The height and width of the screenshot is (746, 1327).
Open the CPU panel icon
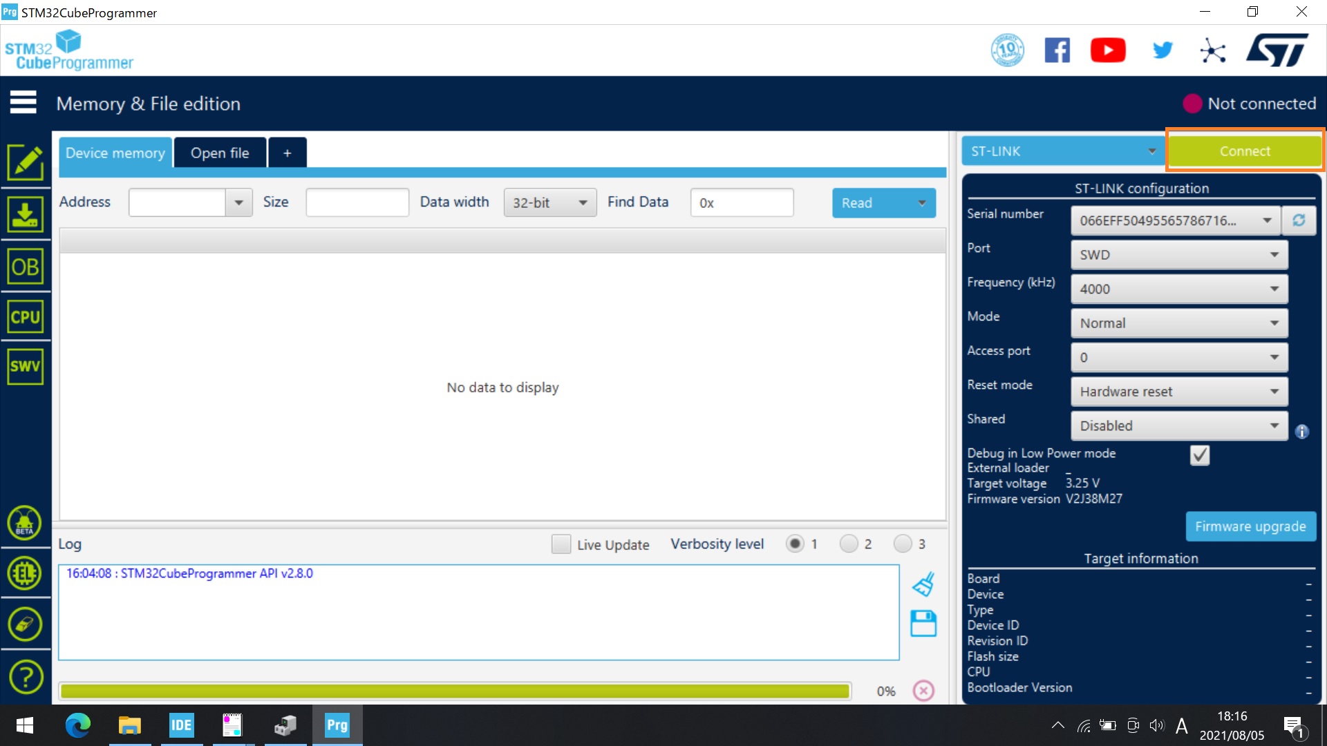(26, 317)
